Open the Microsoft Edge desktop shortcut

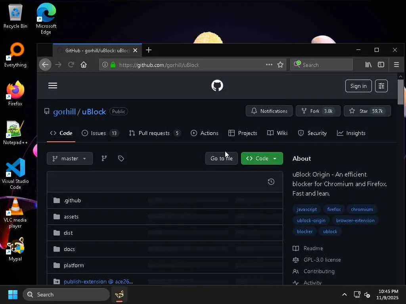46,19
